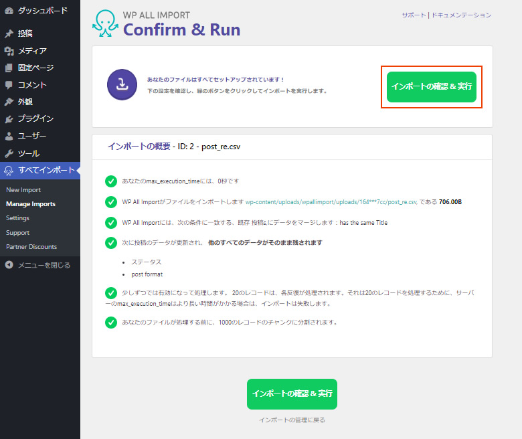Select New Import in the submenu

(23, 190)
